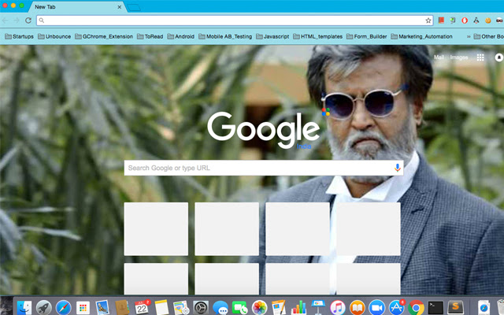Open the Android bookmark folder
The height and width of the screenshot is (315, 504).
click(x=181, y=37)
